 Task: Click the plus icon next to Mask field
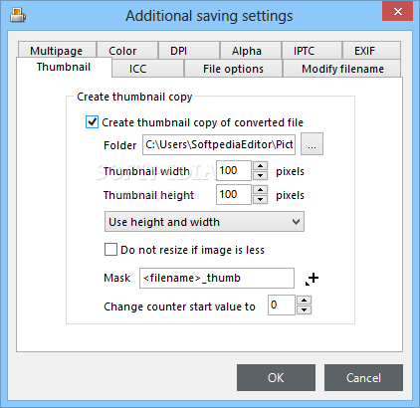pyautogui.click(x=312, y=279)
